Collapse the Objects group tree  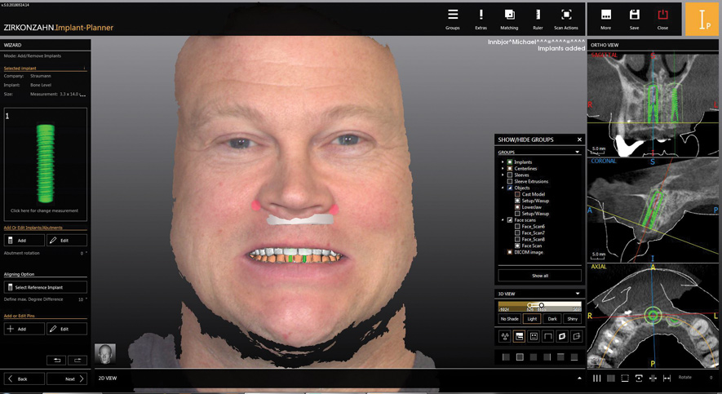(503, 188)
